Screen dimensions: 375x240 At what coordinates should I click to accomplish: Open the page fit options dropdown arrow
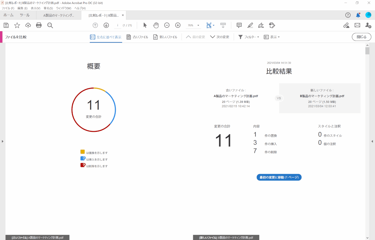coord(214,25)
